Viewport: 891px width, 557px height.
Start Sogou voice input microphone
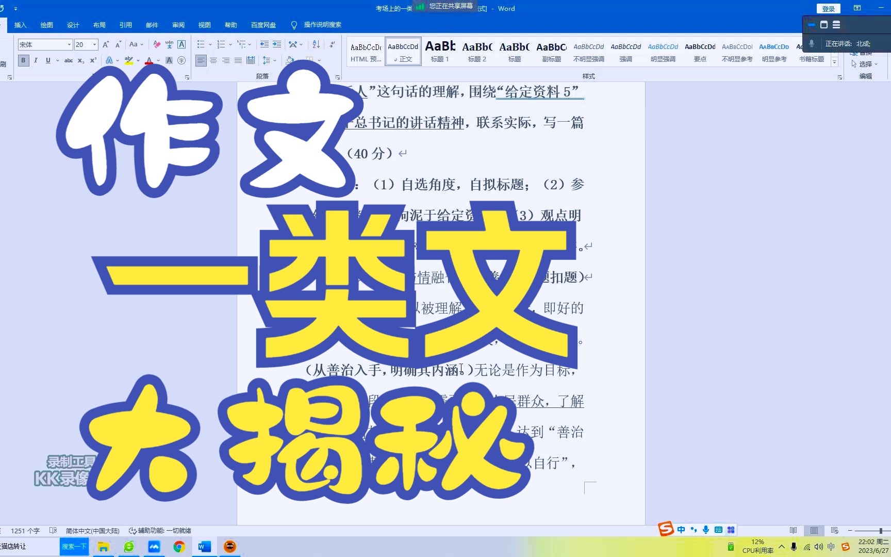coord(706,530)
